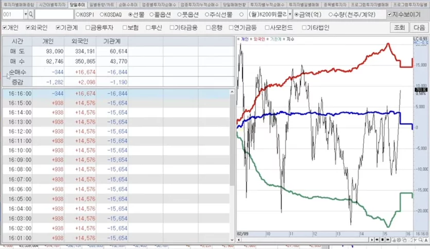Open the 001 code dropdown arrow
The height and width of the screenshot is (249, 430).
[26, 14]
